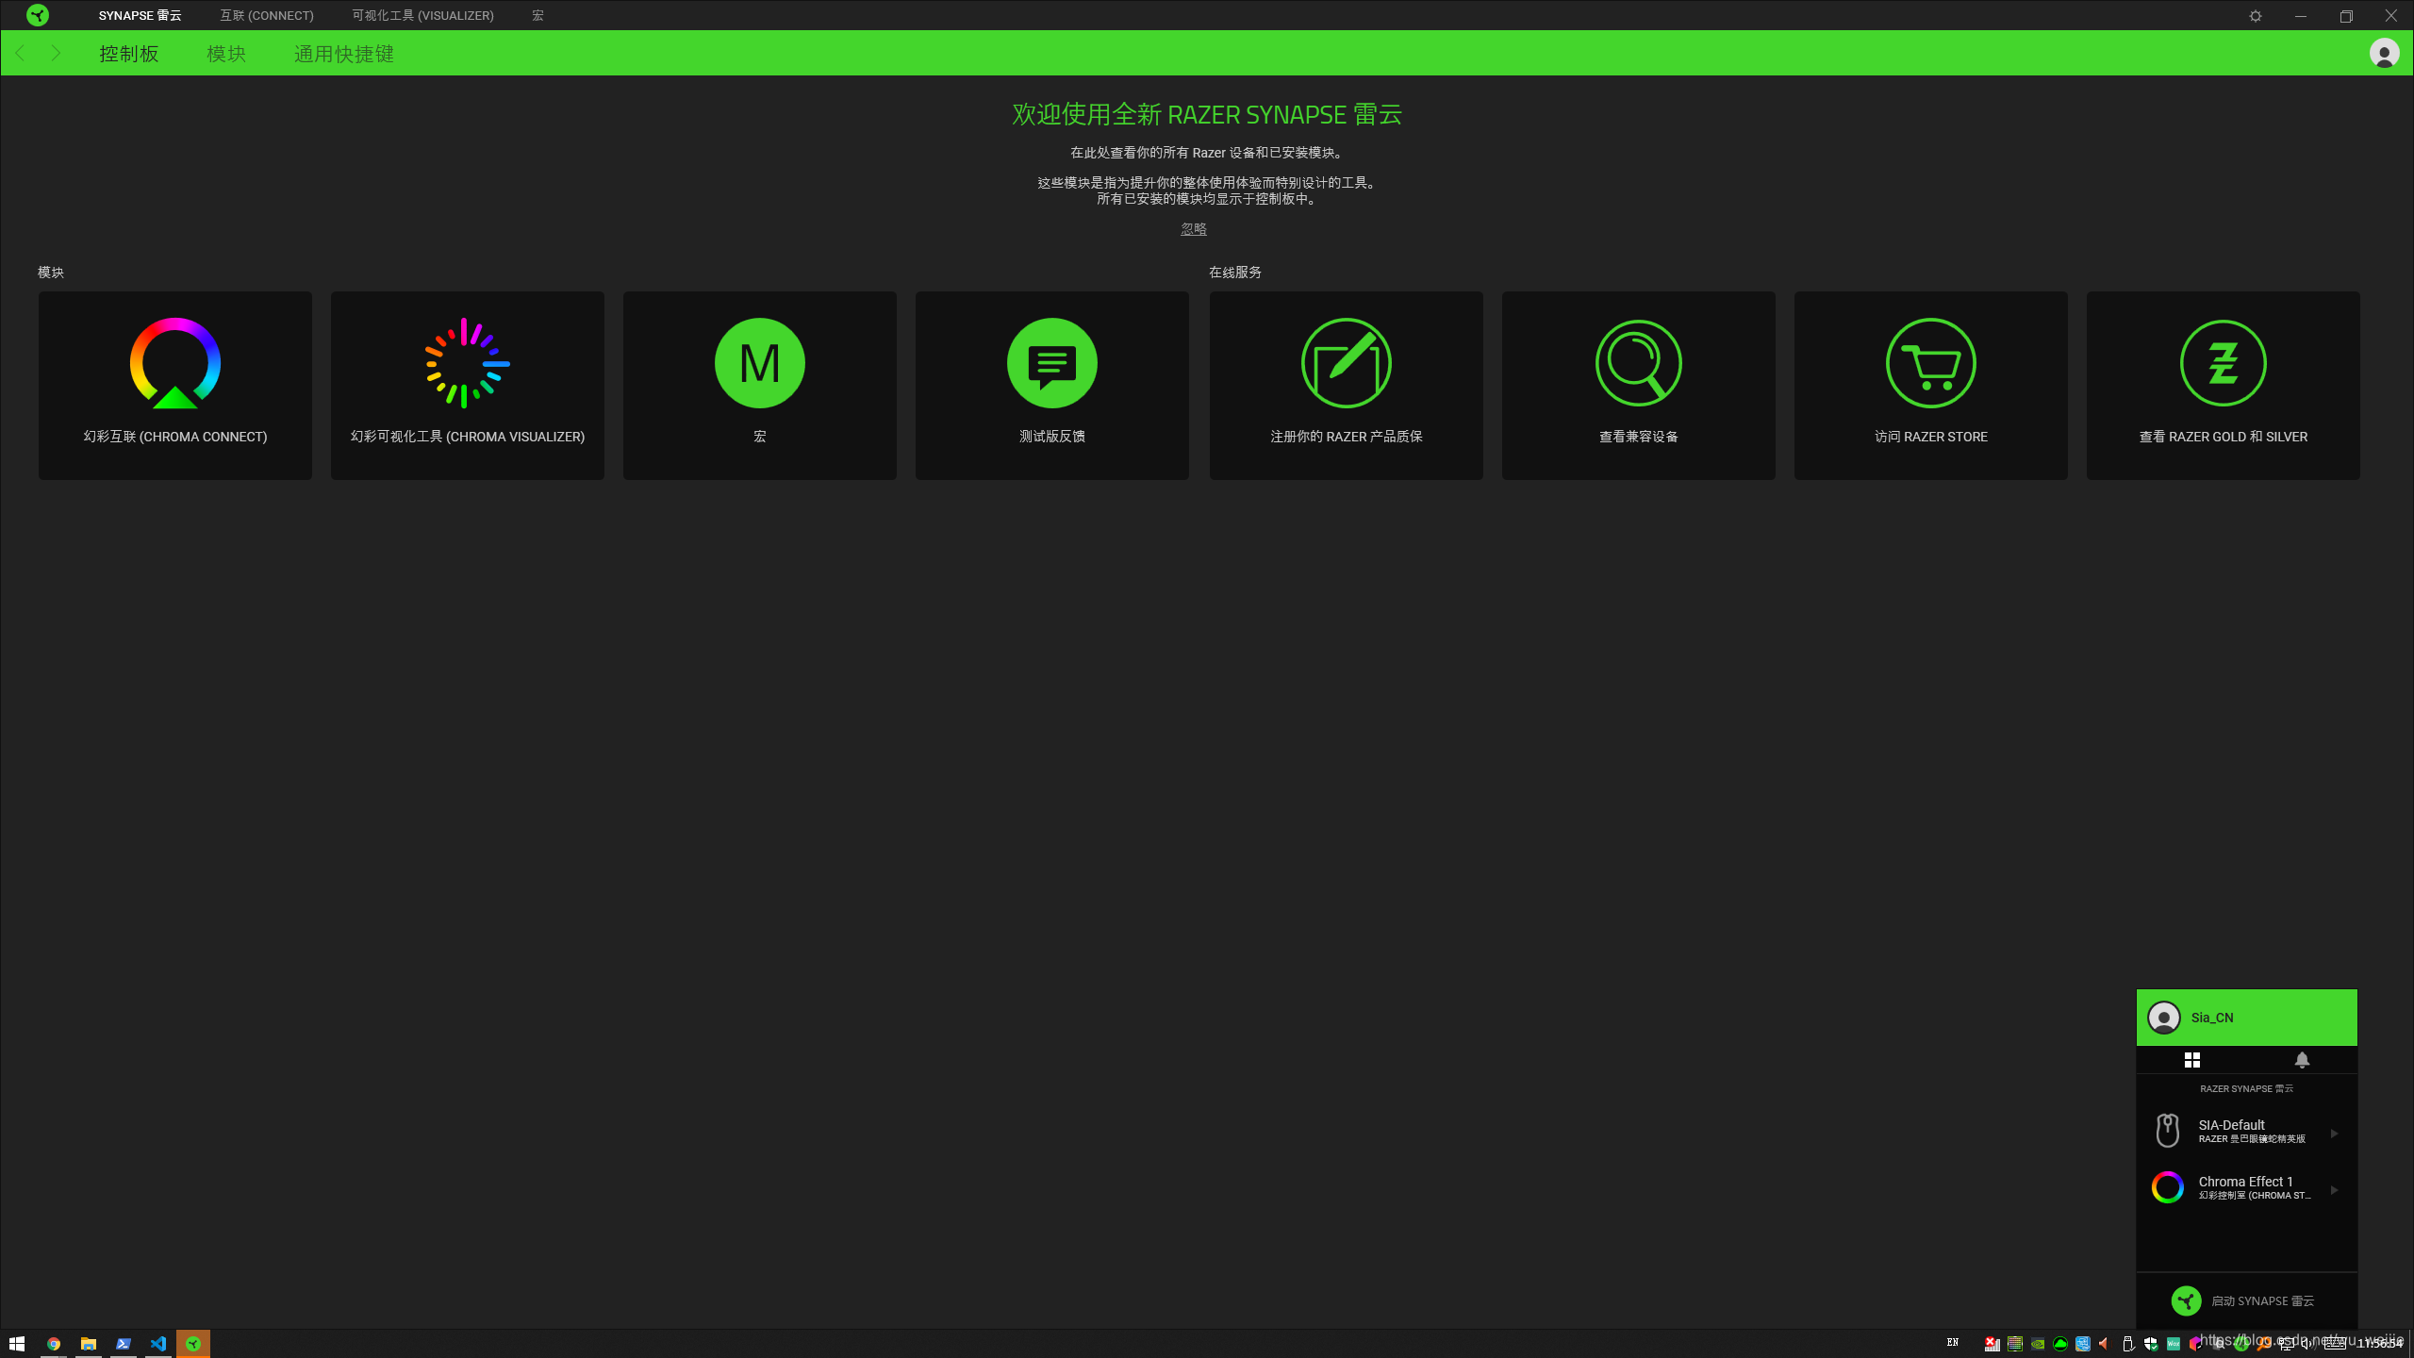The image size is (2414, 1358).
Task: Open the 测试版反馈 beta feedback card
Action: pyautogui.click(x=1052, y=385)
